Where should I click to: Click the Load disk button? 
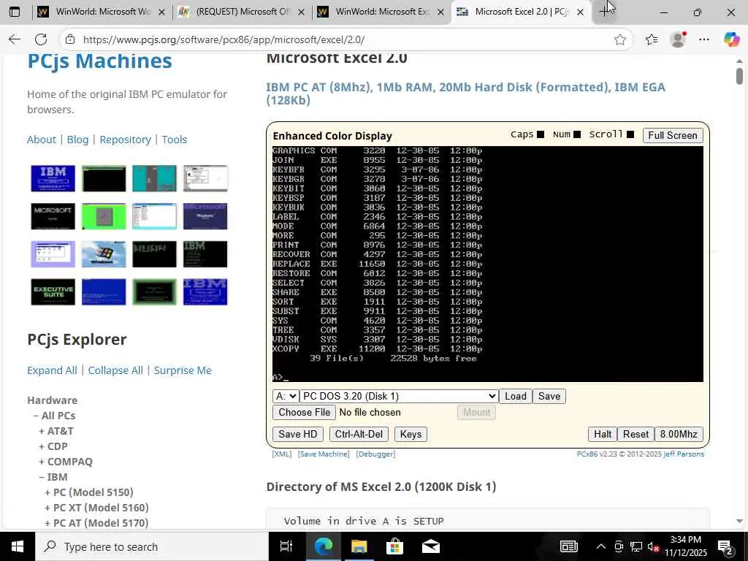point(515,396)
